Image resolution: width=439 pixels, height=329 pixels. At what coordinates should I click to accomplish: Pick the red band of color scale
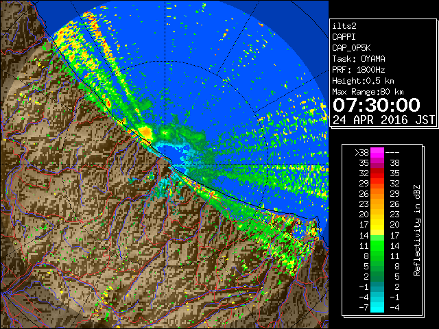tap(377, 173)
